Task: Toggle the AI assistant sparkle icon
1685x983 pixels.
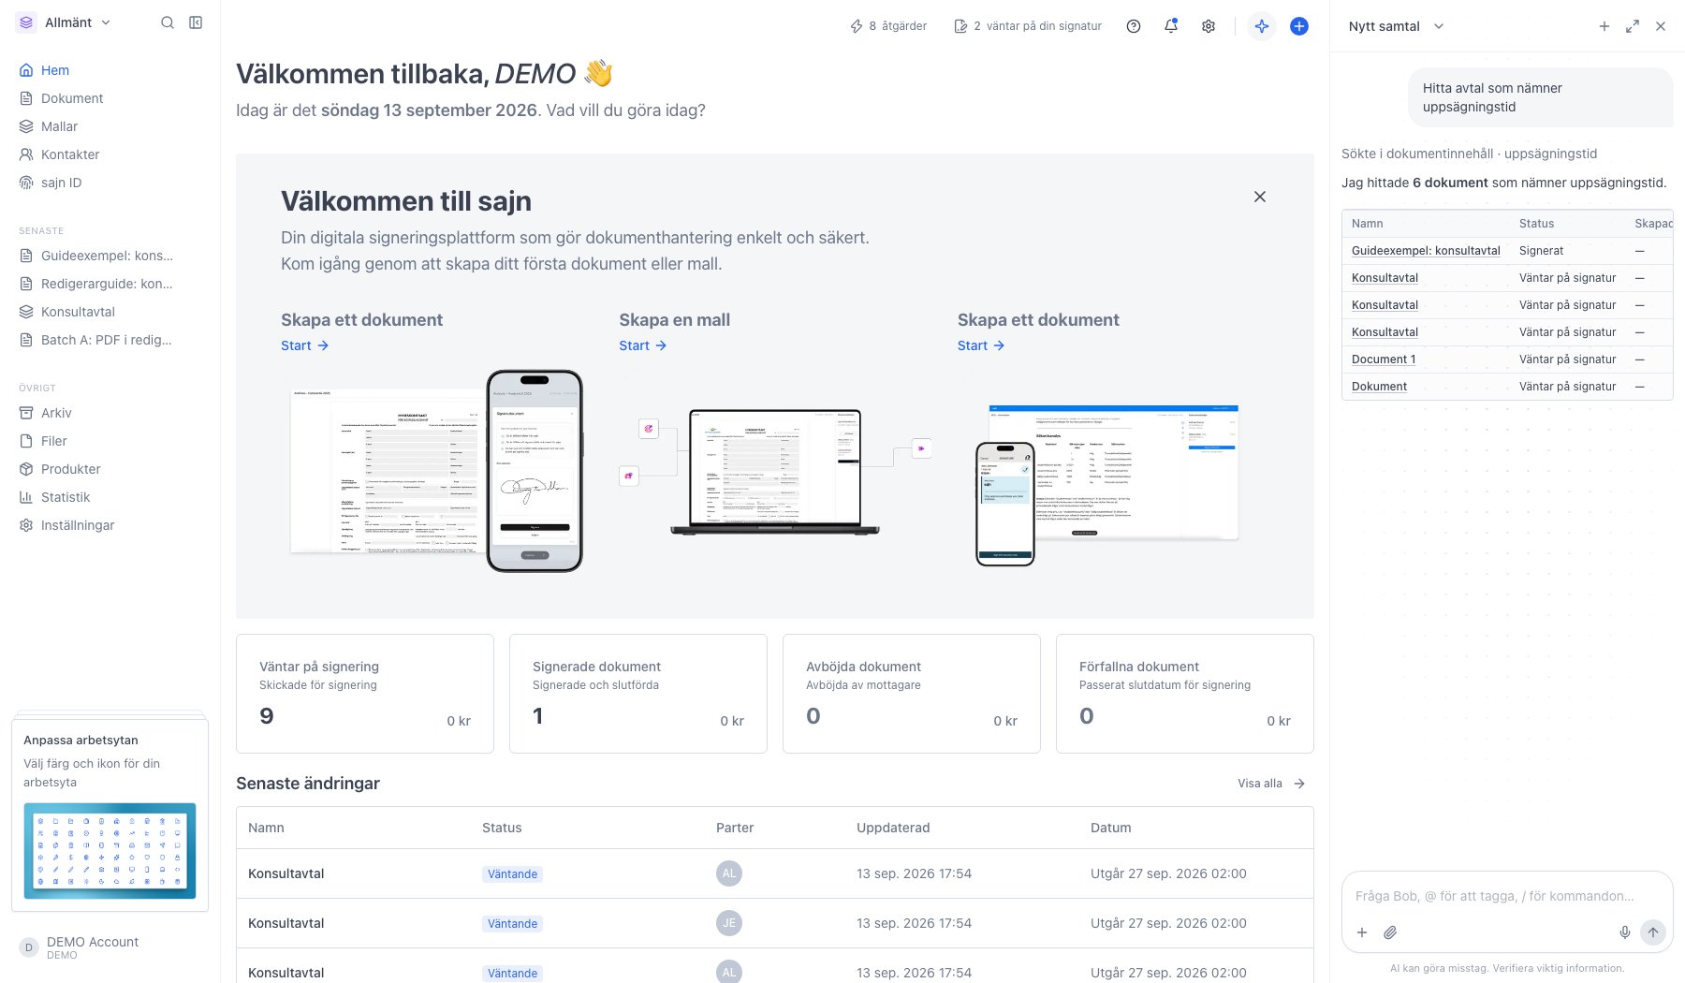Action: (x=1262, y=26)
